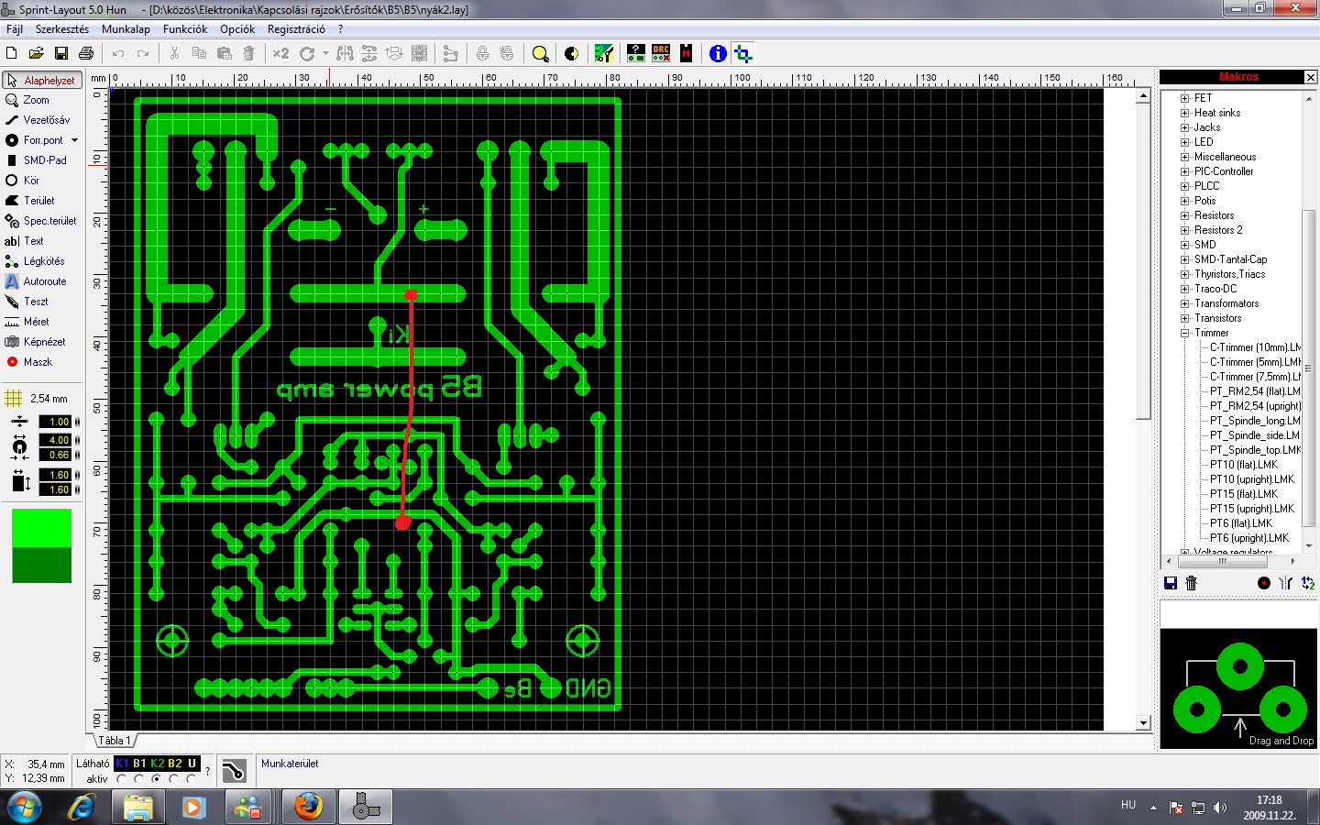1320x825 pixels.
Task: Open Firefox from the taskbar
Action: point(308,807)
